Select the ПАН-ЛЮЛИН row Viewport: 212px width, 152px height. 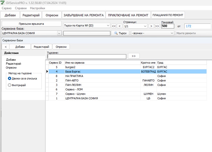pos(127,85)
